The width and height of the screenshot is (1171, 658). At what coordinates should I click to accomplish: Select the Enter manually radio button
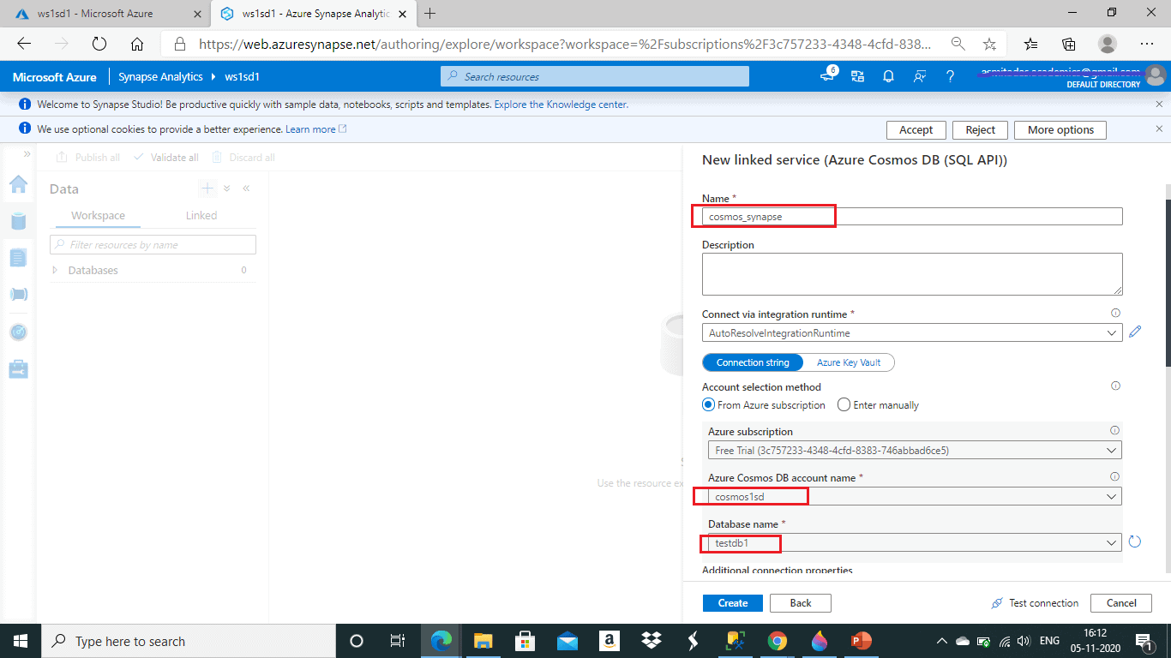[x=844, y=405]
